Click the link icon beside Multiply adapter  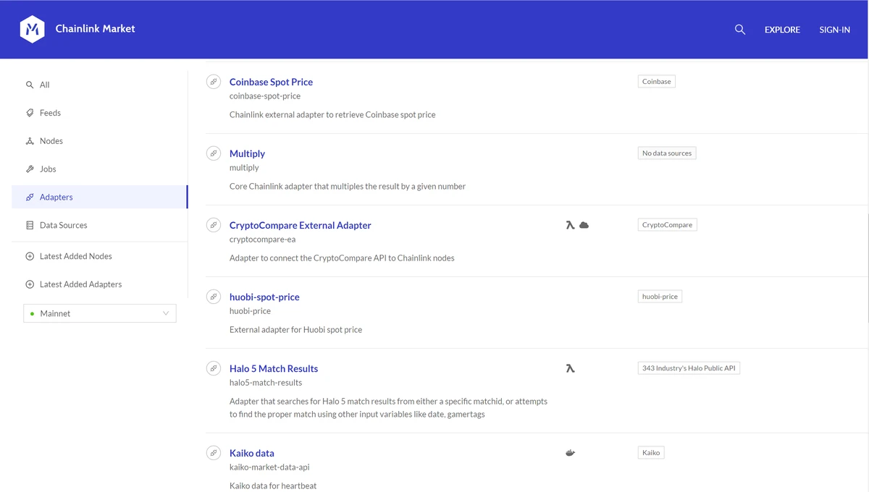coord(214,153)
